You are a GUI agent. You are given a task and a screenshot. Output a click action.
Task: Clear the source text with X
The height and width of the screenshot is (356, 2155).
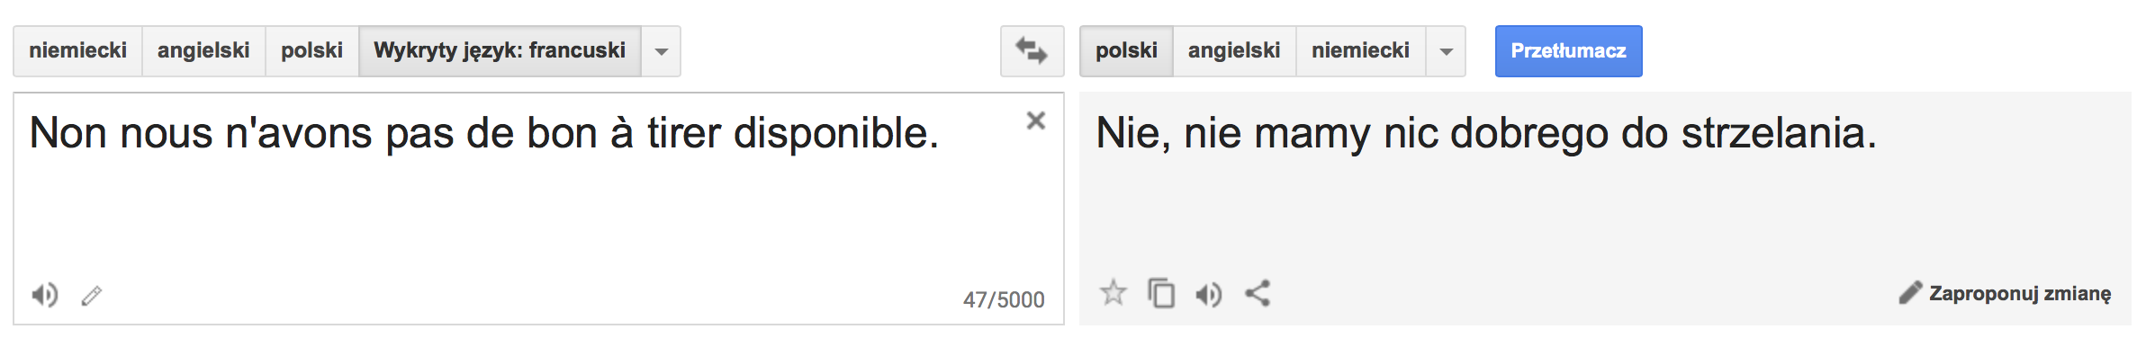1036,120
